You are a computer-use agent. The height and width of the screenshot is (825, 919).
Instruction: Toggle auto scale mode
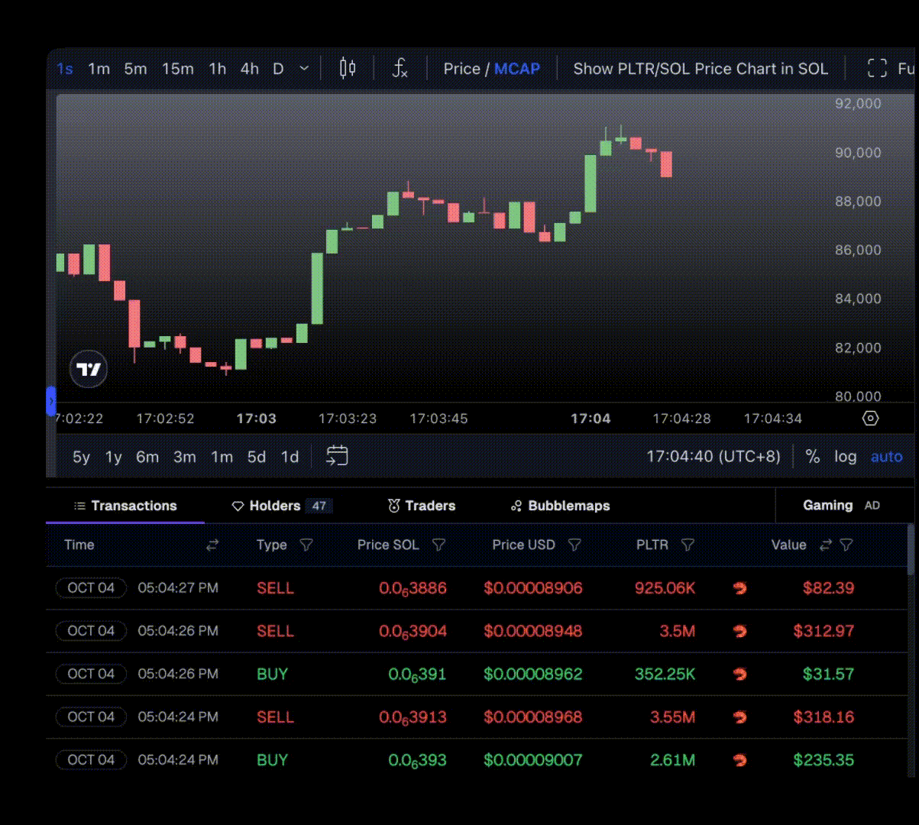click(887, 457)
